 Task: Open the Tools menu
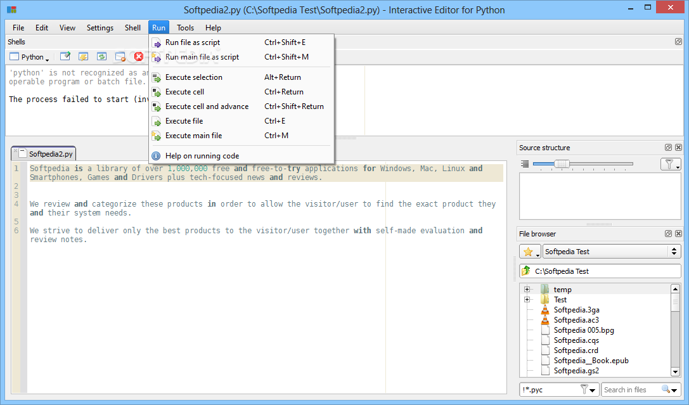(x=186, y=28)
